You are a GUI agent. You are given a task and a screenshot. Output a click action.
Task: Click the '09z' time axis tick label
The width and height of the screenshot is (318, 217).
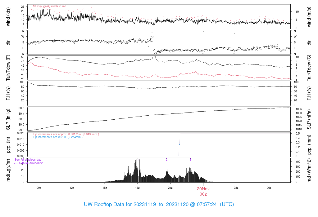(39, 188)
